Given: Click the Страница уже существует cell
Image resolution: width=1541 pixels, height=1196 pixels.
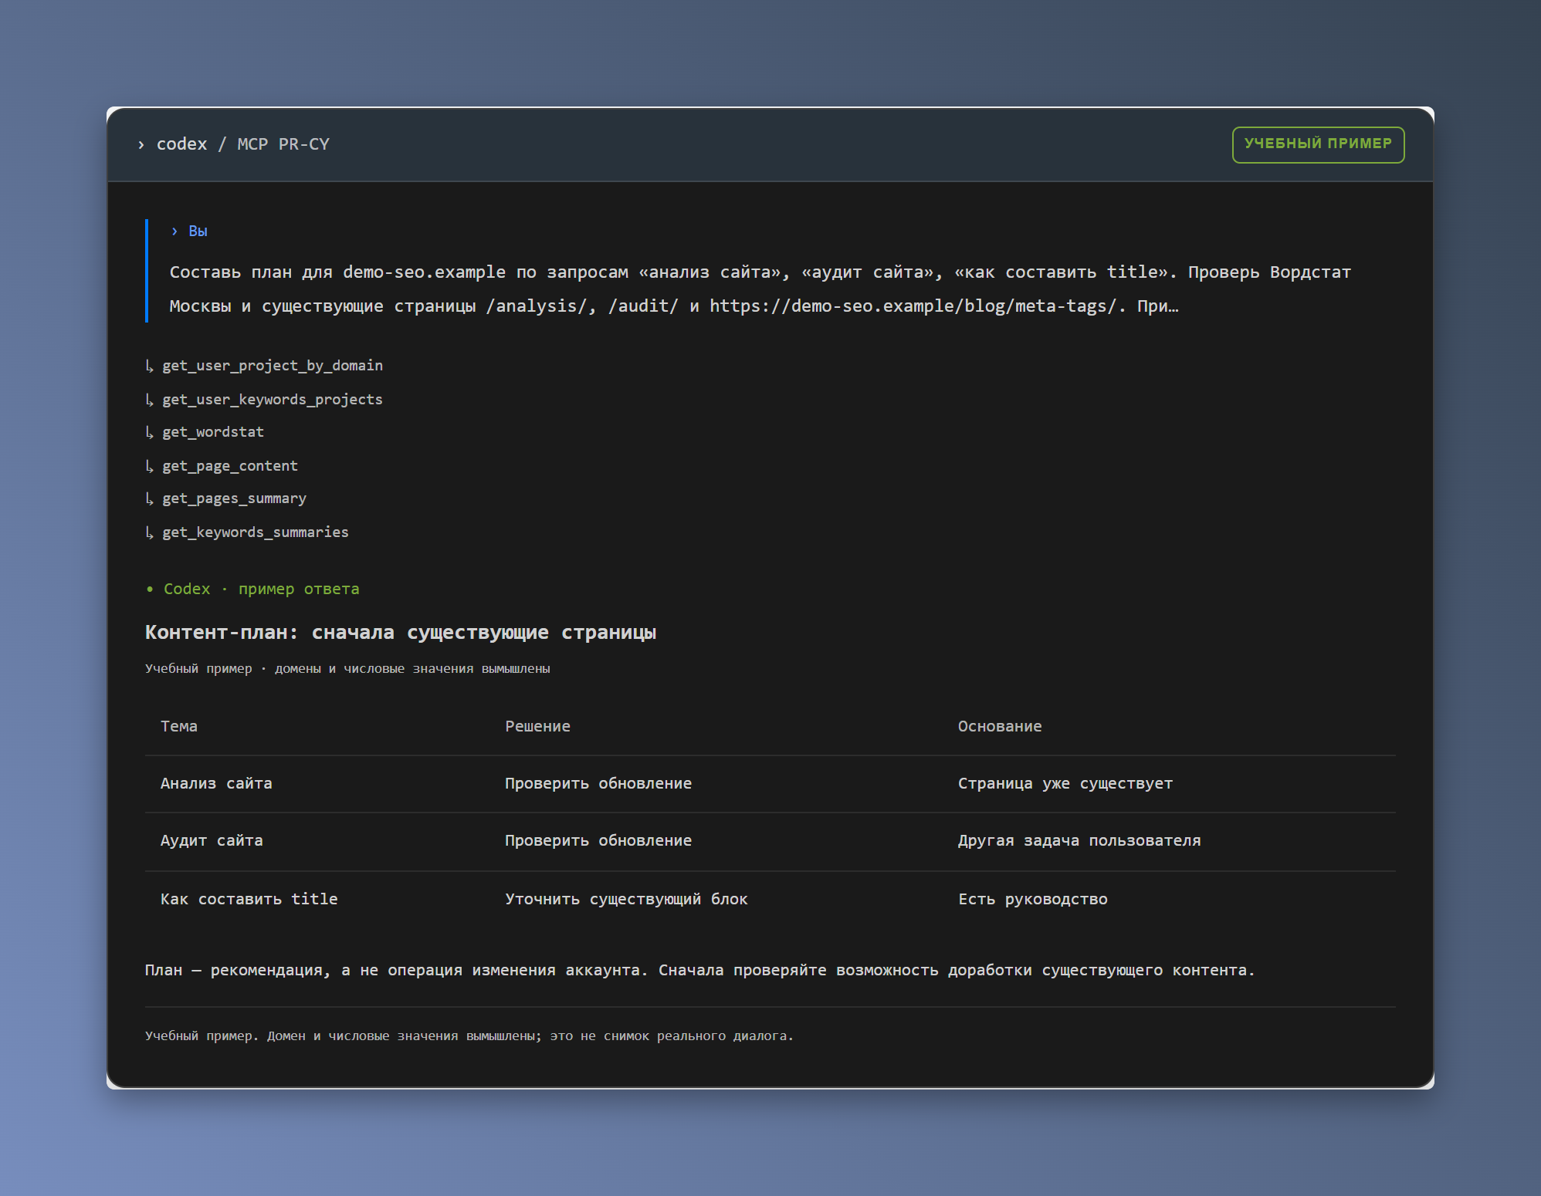Looking at the screenshot, I should [1065, 783].
